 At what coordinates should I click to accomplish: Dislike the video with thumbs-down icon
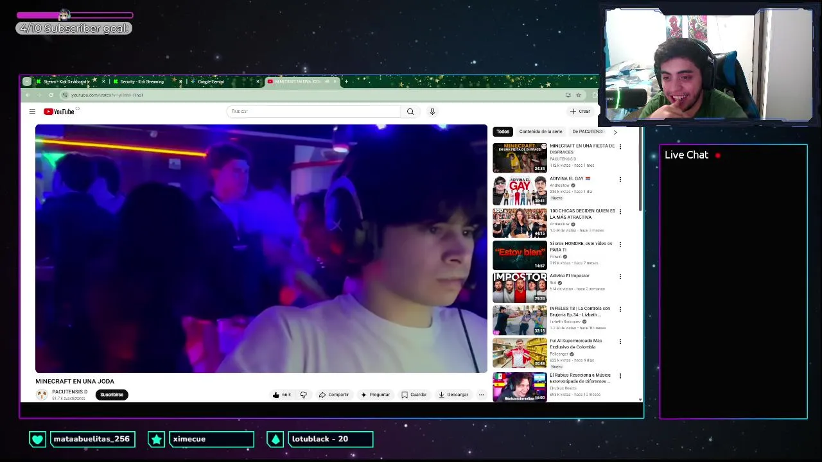(304, 395)
